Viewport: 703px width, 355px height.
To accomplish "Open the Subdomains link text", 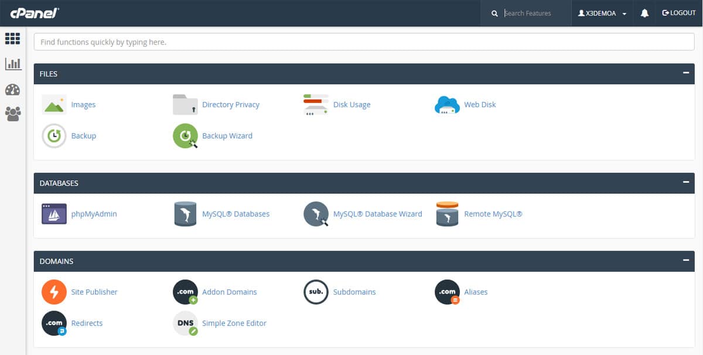I will (354, 292).
